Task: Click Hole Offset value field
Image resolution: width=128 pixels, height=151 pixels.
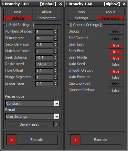Action: 44,71
